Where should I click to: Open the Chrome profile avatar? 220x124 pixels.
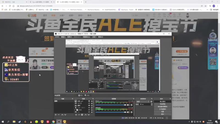pos(214,6)
